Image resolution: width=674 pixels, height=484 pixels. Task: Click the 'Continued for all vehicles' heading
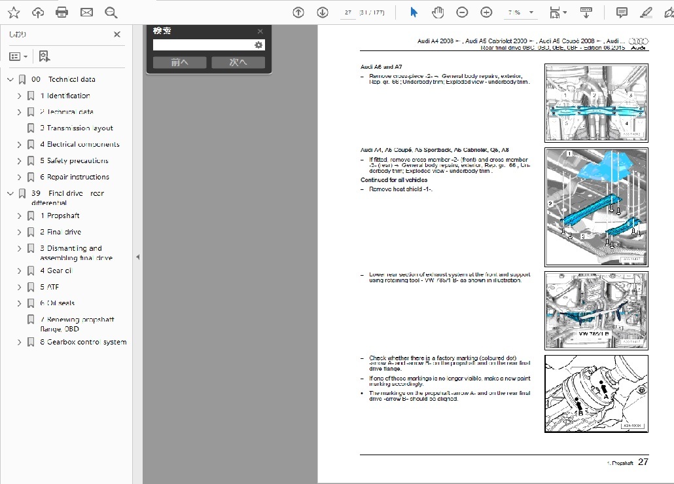[394, 180]
